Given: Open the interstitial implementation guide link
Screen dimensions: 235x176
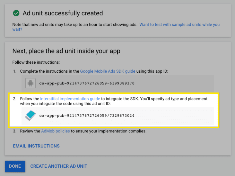Looking at the screenshot, I should [70, 99].
